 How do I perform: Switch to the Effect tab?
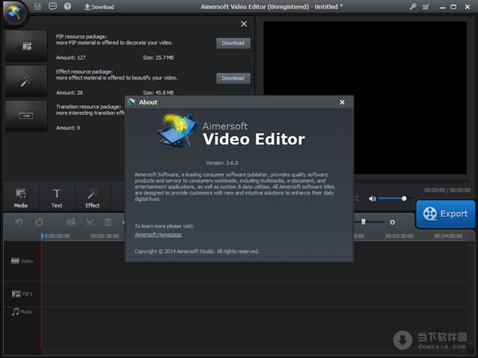point(92,198)
